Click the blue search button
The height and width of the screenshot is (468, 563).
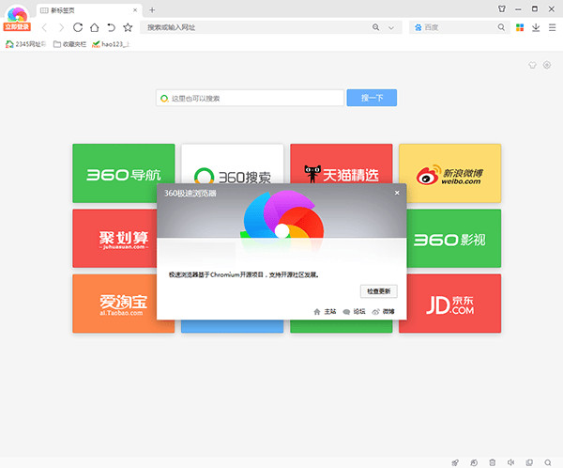[372, 98]
